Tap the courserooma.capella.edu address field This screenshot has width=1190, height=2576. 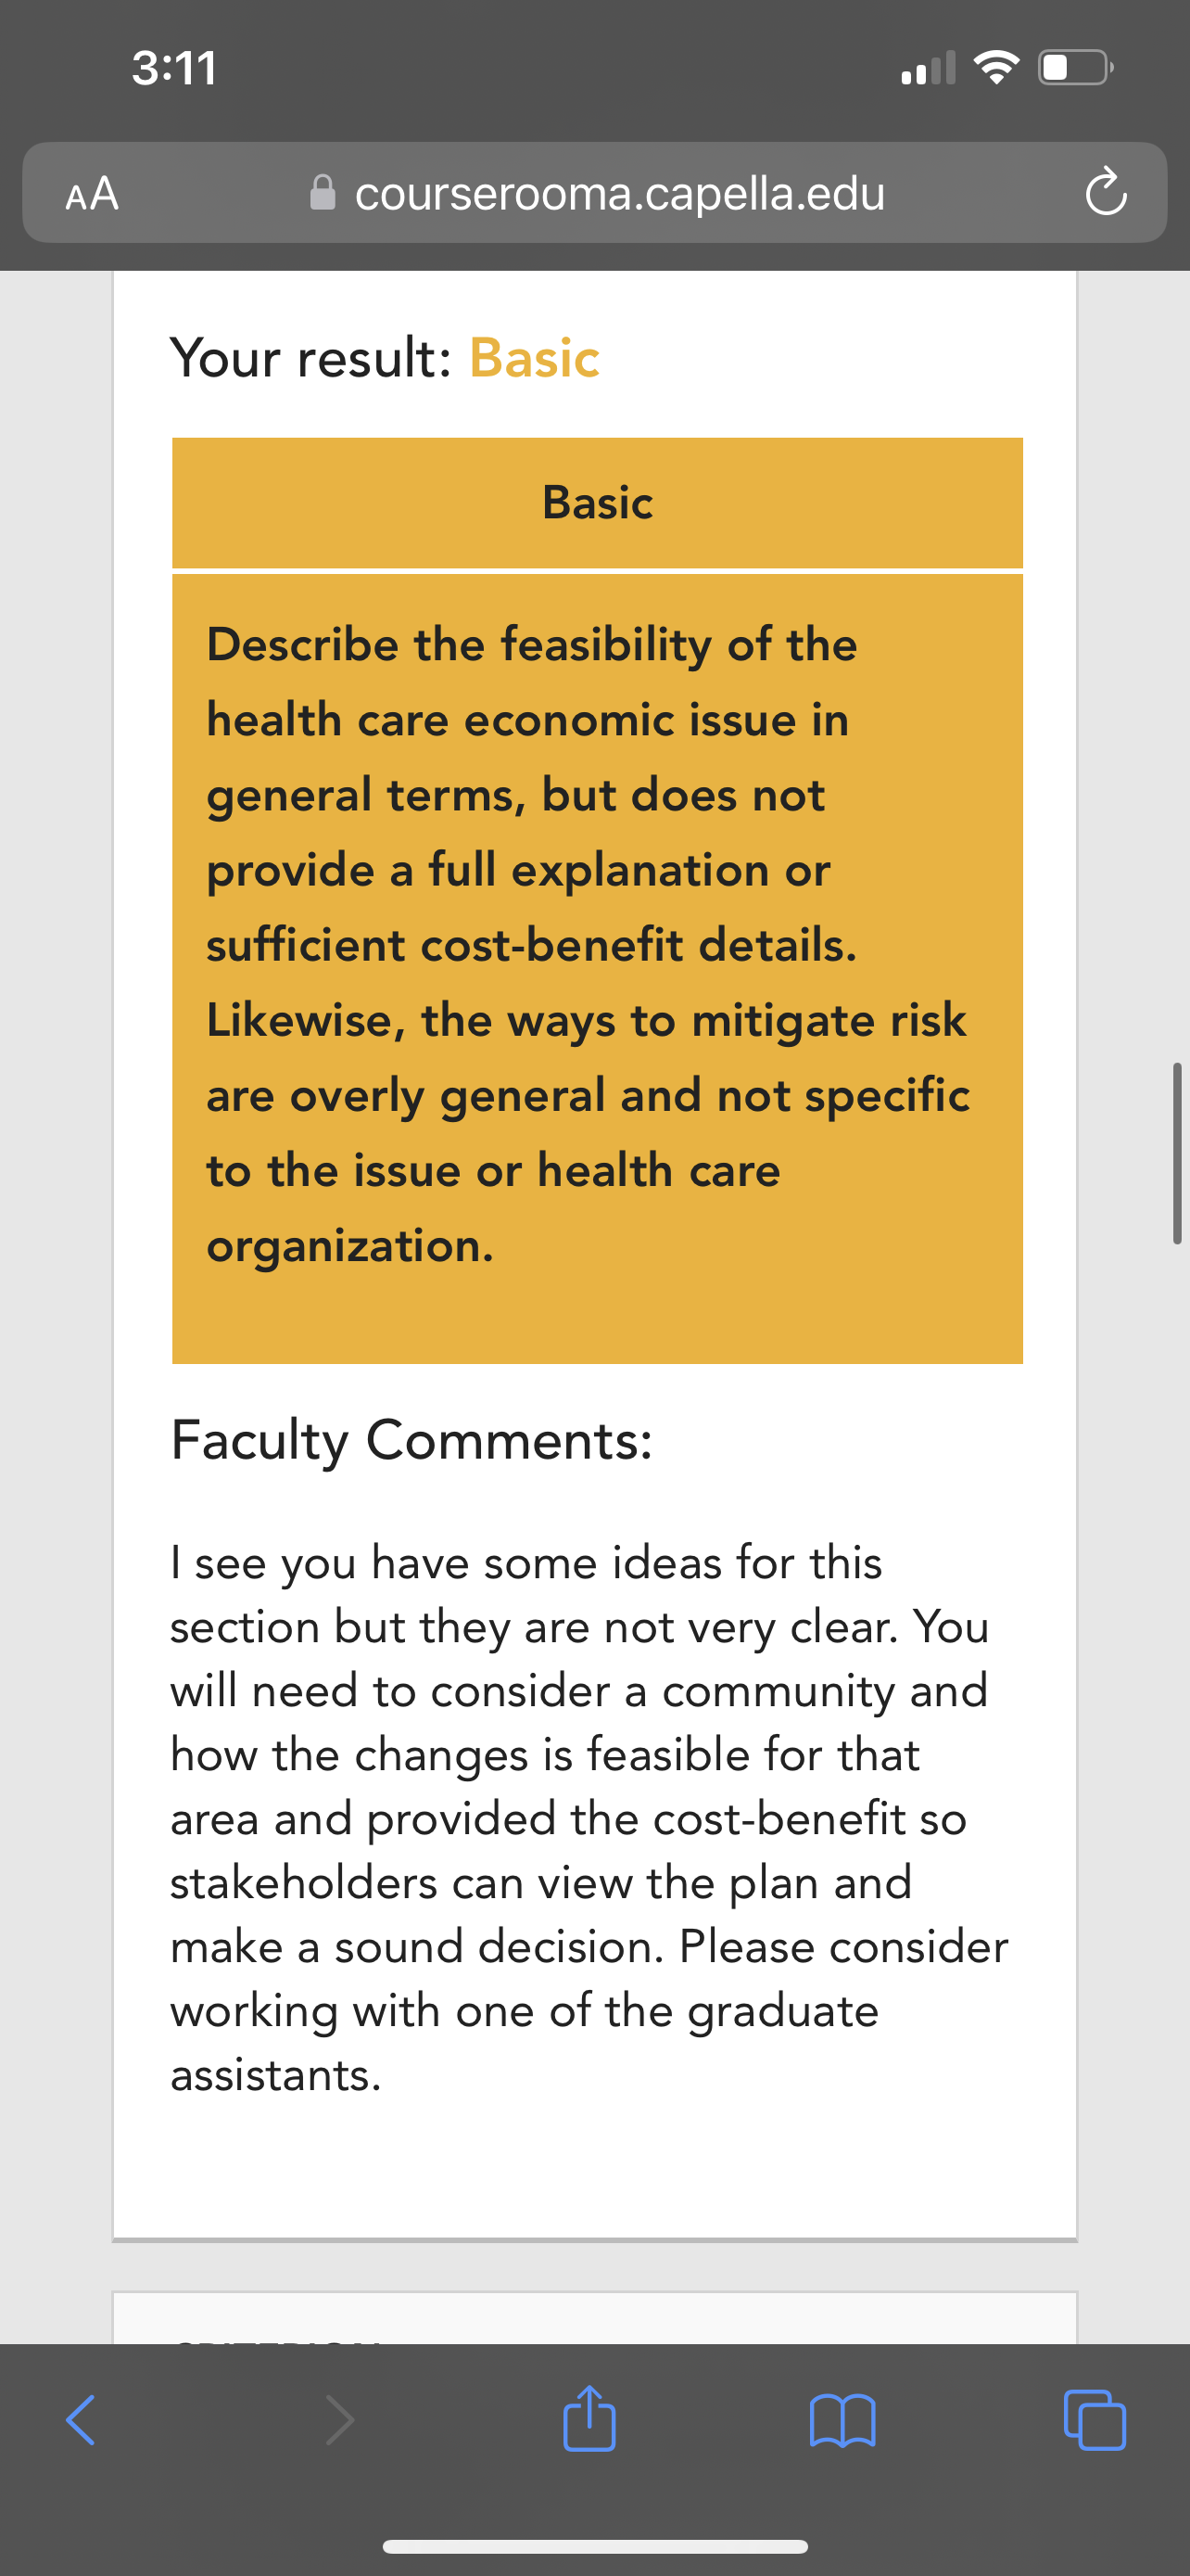(596, 192)
